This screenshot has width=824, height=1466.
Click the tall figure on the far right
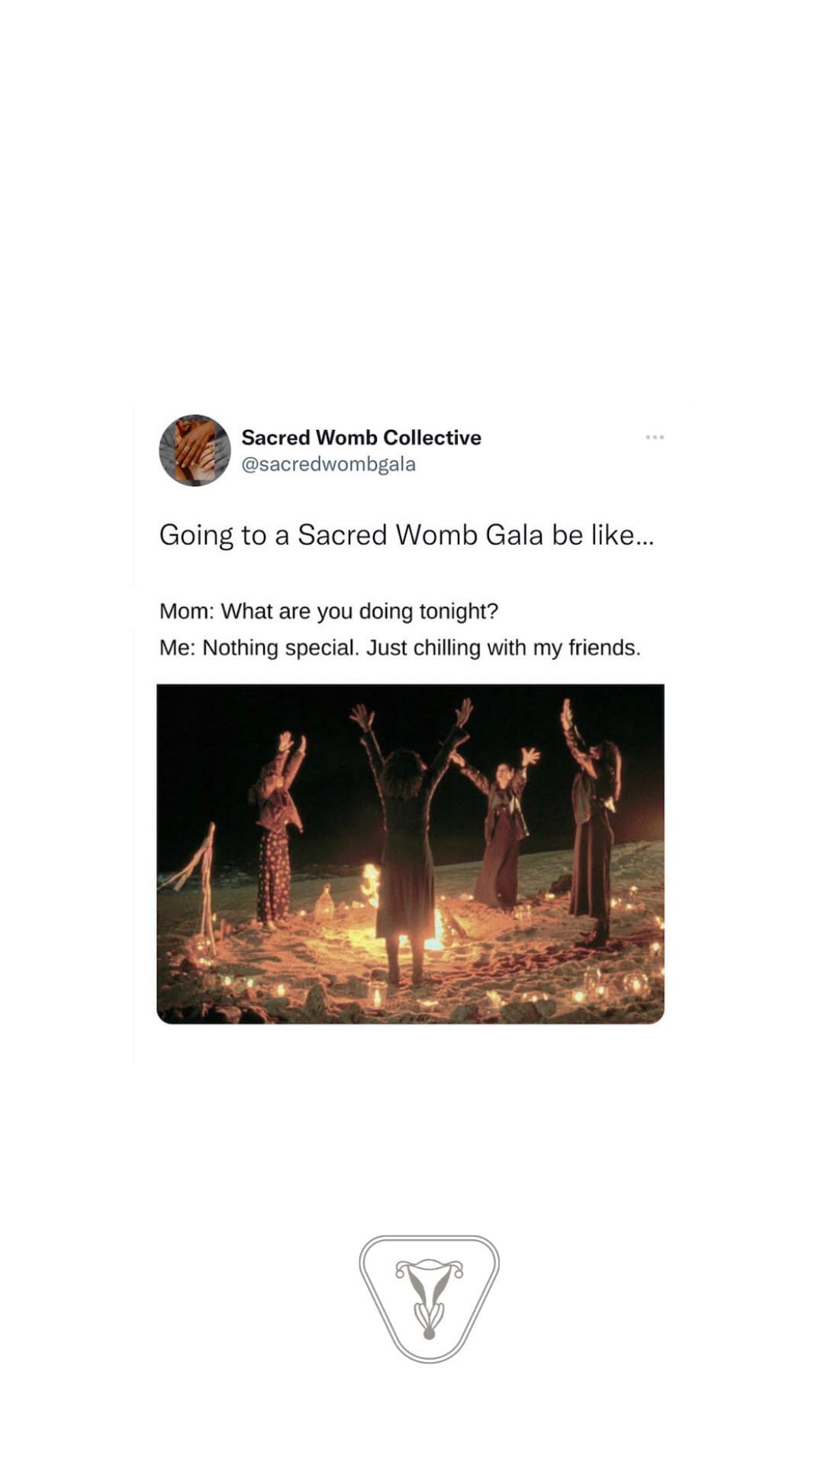click(592, 821)
